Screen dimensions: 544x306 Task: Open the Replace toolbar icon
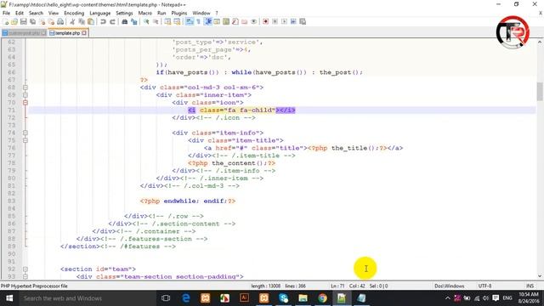134,21
